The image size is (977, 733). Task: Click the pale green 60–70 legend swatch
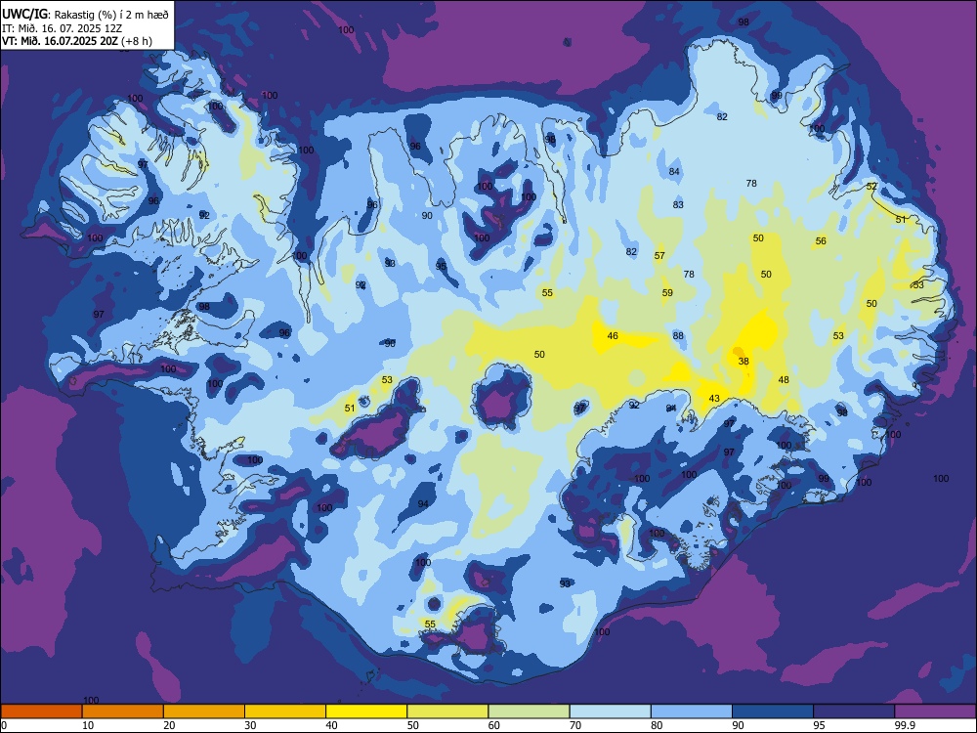[x=529, y=711]
